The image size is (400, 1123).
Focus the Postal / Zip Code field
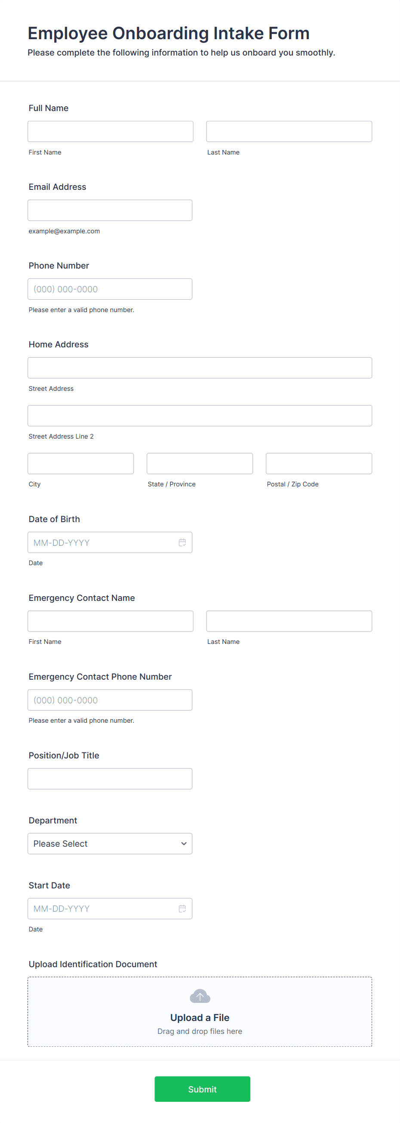pos(319,464)
